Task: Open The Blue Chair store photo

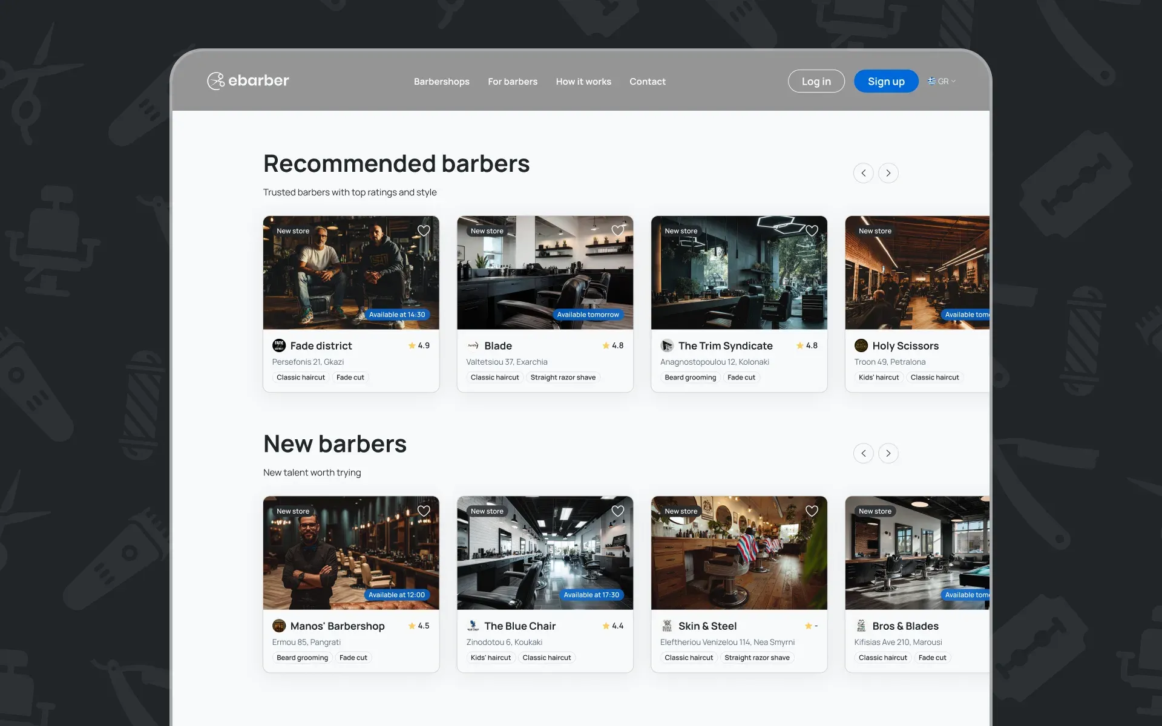Action: 545,552
